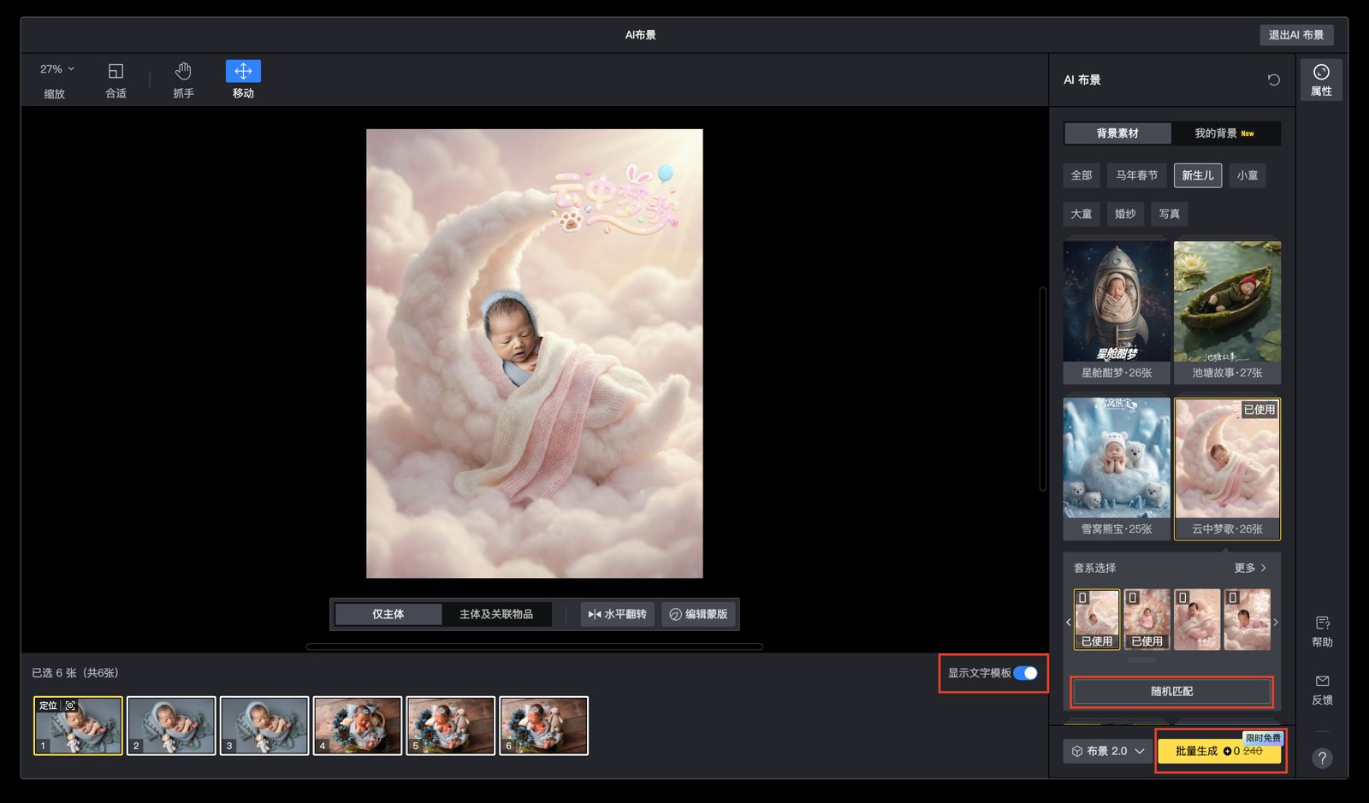Select the 小童 category filter

[1247, 175]
